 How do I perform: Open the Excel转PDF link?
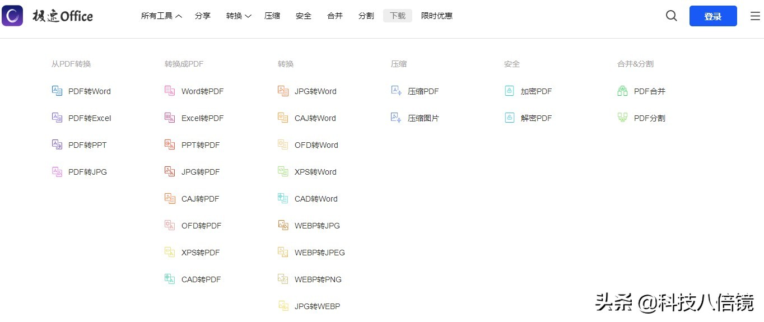pos(203,118)
